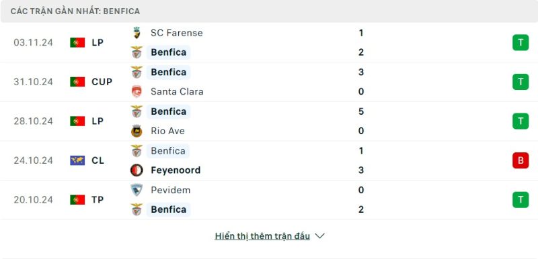The width and height of the screenshot is (538, 259).
Task: Click the Champions League flag icon beside CL
Action: tap(77, 160)
